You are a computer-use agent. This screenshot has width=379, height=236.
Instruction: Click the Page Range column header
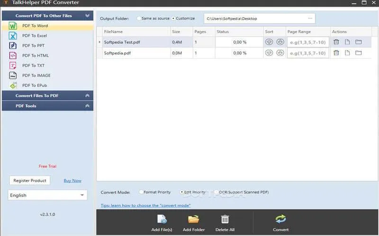tap(308, 32)
